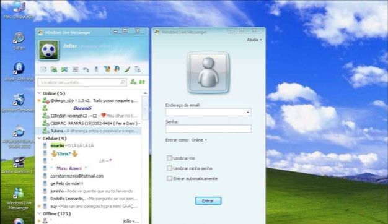Click the default avatar picture in sign-in window
The image size is (388, 224).
click(x=208, y=72)
